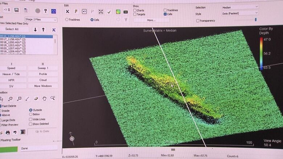Pick the hand pan tool
Screen dimensions: 283x159
(x=44, y=98)
